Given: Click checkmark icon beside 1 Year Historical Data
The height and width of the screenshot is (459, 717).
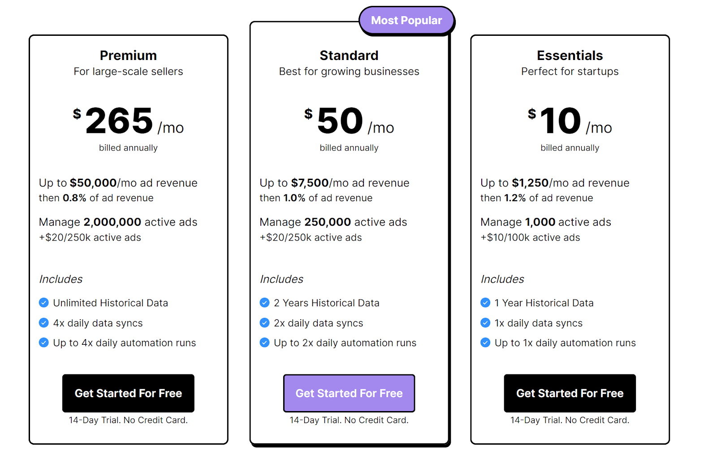Looking at the screenshot, I should pos(485,303).
